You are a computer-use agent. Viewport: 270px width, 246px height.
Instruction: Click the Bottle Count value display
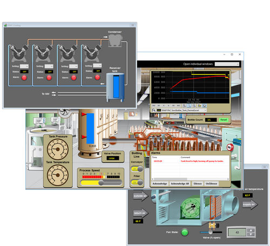point(211,120)
